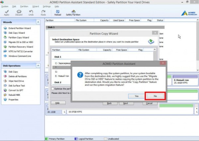Click the AOMEI Technology logo
The height and width of the screenshot is (141, 199).
click(189, 13)
